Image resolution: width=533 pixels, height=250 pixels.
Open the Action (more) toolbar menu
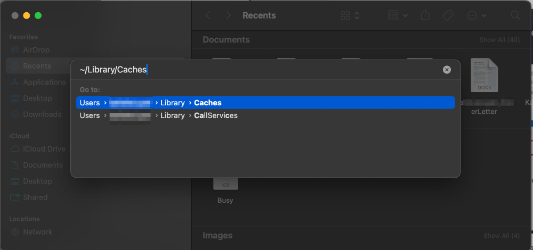[477, 15]
